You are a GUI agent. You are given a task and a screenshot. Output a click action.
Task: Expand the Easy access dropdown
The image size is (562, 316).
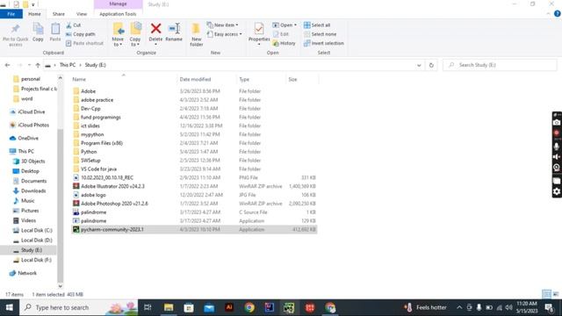tap(225, 34)
